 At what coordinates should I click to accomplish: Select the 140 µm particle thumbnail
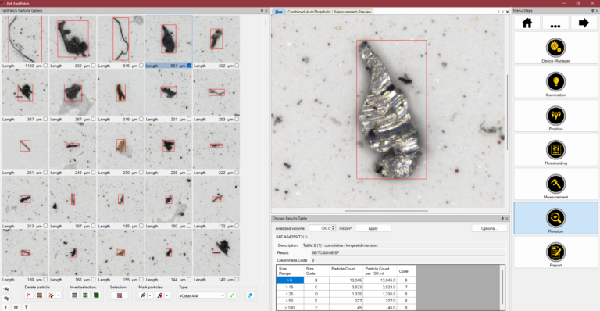point(216,252)
